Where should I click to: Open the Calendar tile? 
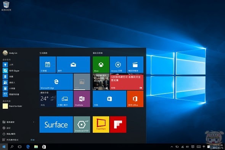point(48,65)
